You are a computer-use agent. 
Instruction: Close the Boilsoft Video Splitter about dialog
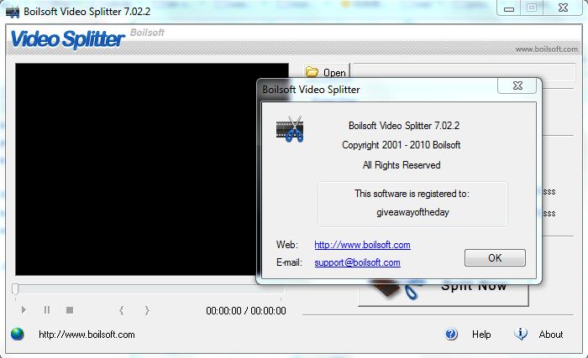click(x=517, y=86)
